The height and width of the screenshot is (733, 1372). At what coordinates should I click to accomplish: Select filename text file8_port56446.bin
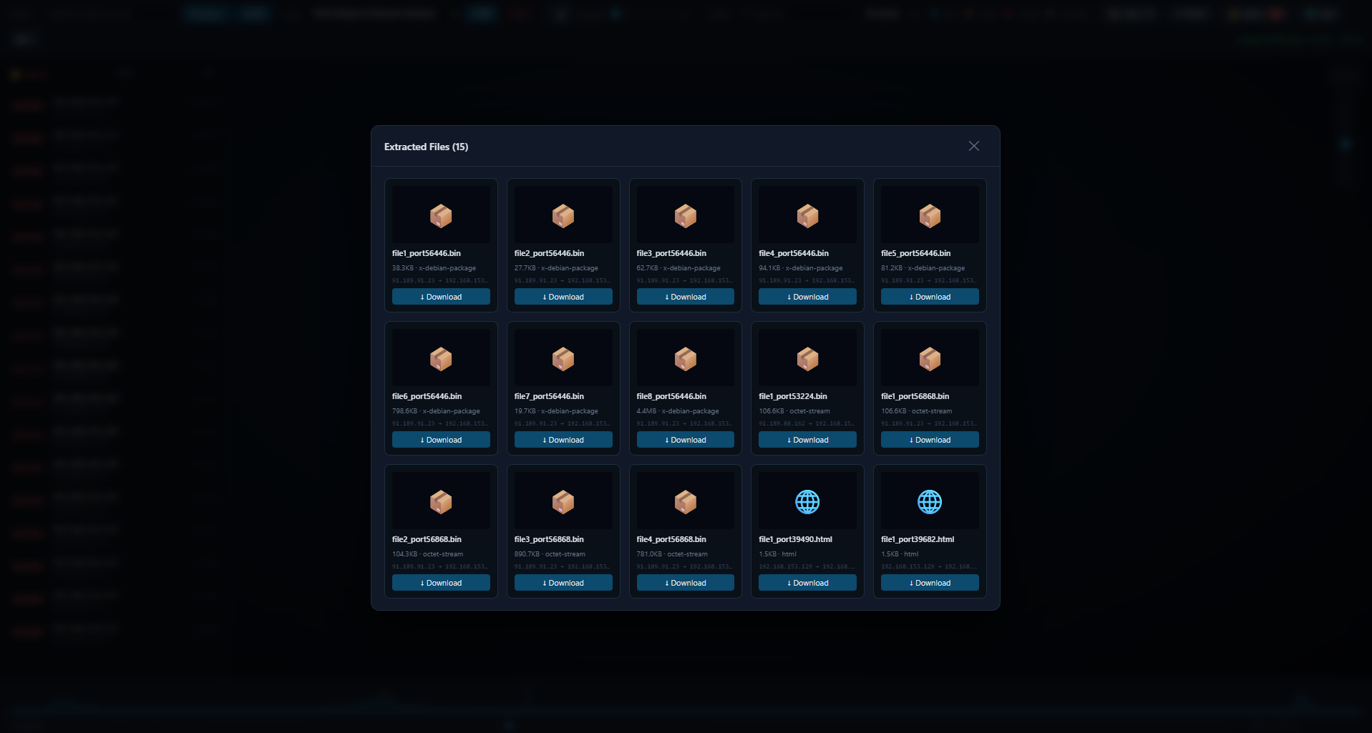671,396
